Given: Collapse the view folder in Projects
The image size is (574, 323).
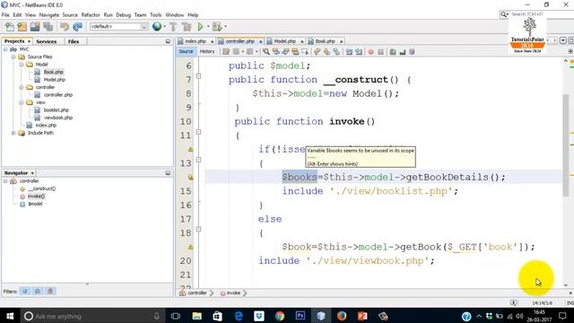Looking at the screenshot, I should click(22, 102).
